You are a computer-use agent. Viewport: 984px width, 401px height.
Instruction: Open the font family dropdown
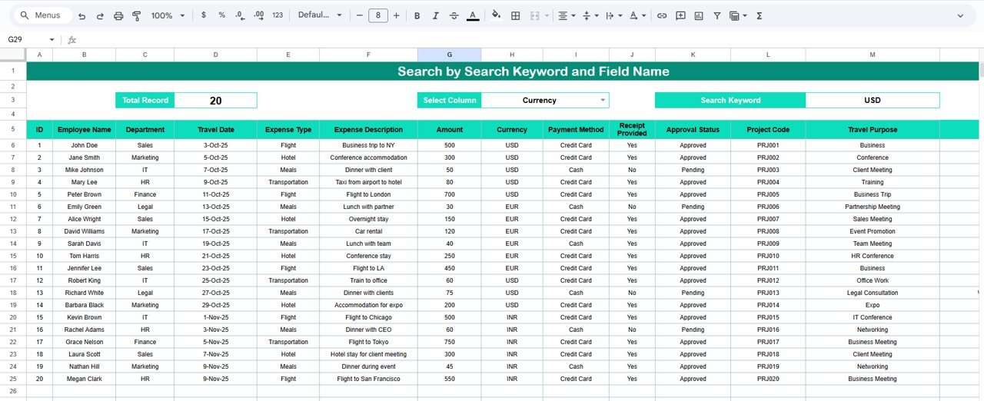pos(320,15)
